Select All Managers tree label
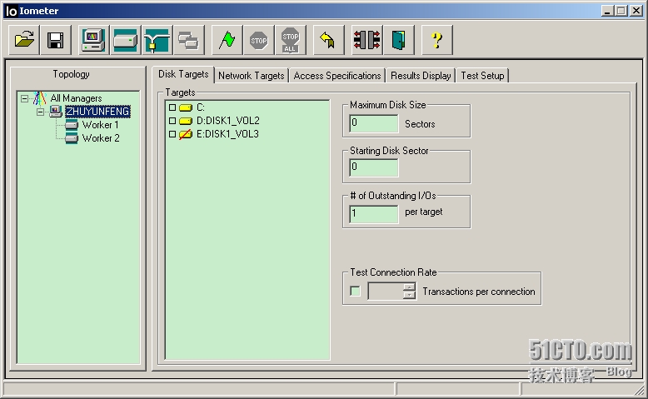Screen dimensions: 648x399 click(76, 98)
